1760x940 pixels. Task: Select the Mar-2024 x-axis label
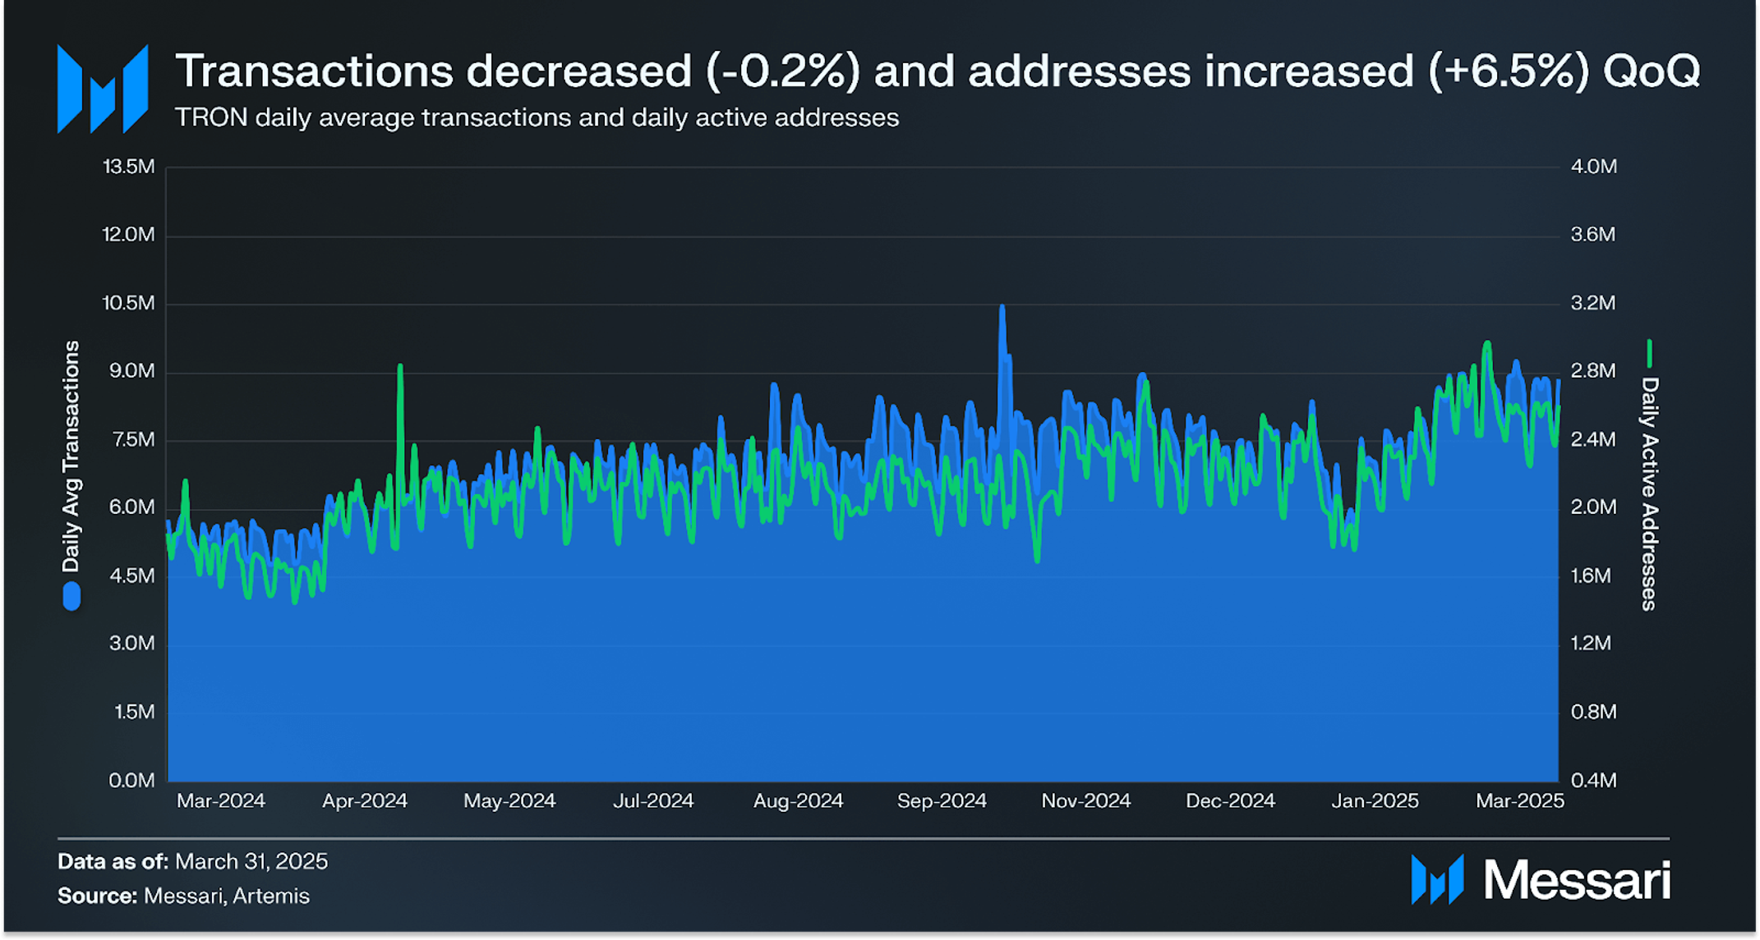tap(221, 801)
